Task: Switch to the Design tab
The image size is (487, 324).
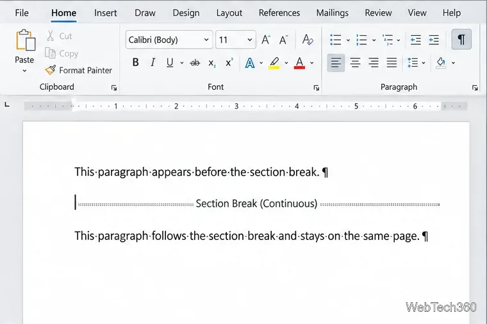Action: point(186,13)
